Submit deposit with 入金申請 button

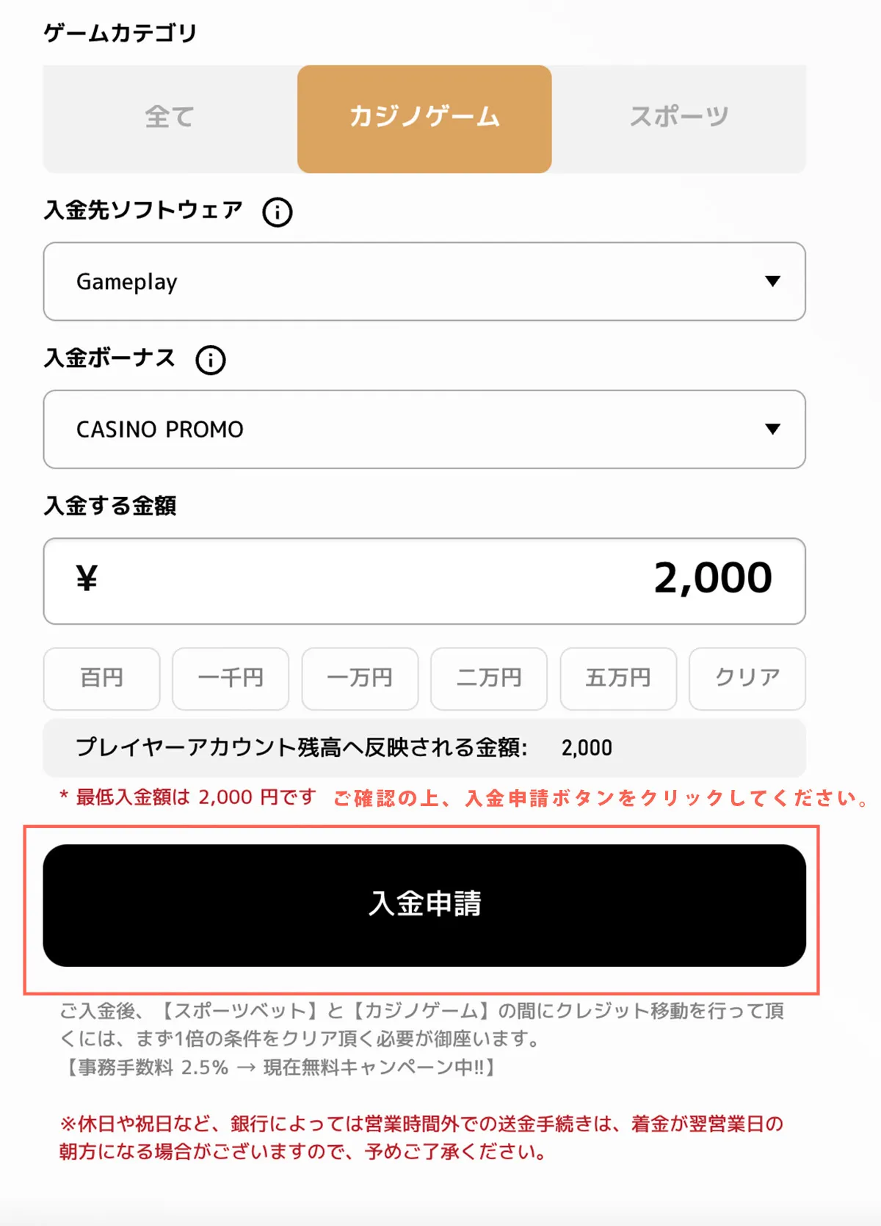point(424,904)
